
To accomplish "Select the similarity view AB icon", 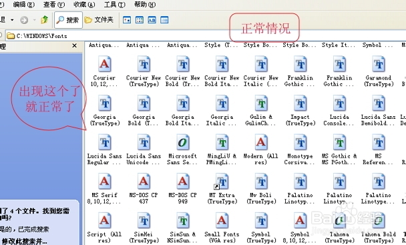I will click(x=152, y=20).
